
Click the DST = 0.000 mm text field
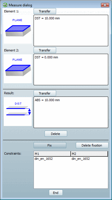71,70
